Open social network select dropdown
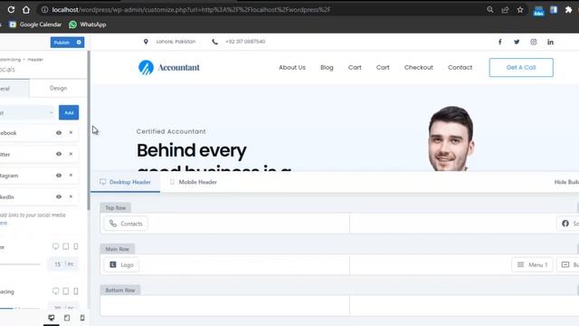 click(28, 112)
